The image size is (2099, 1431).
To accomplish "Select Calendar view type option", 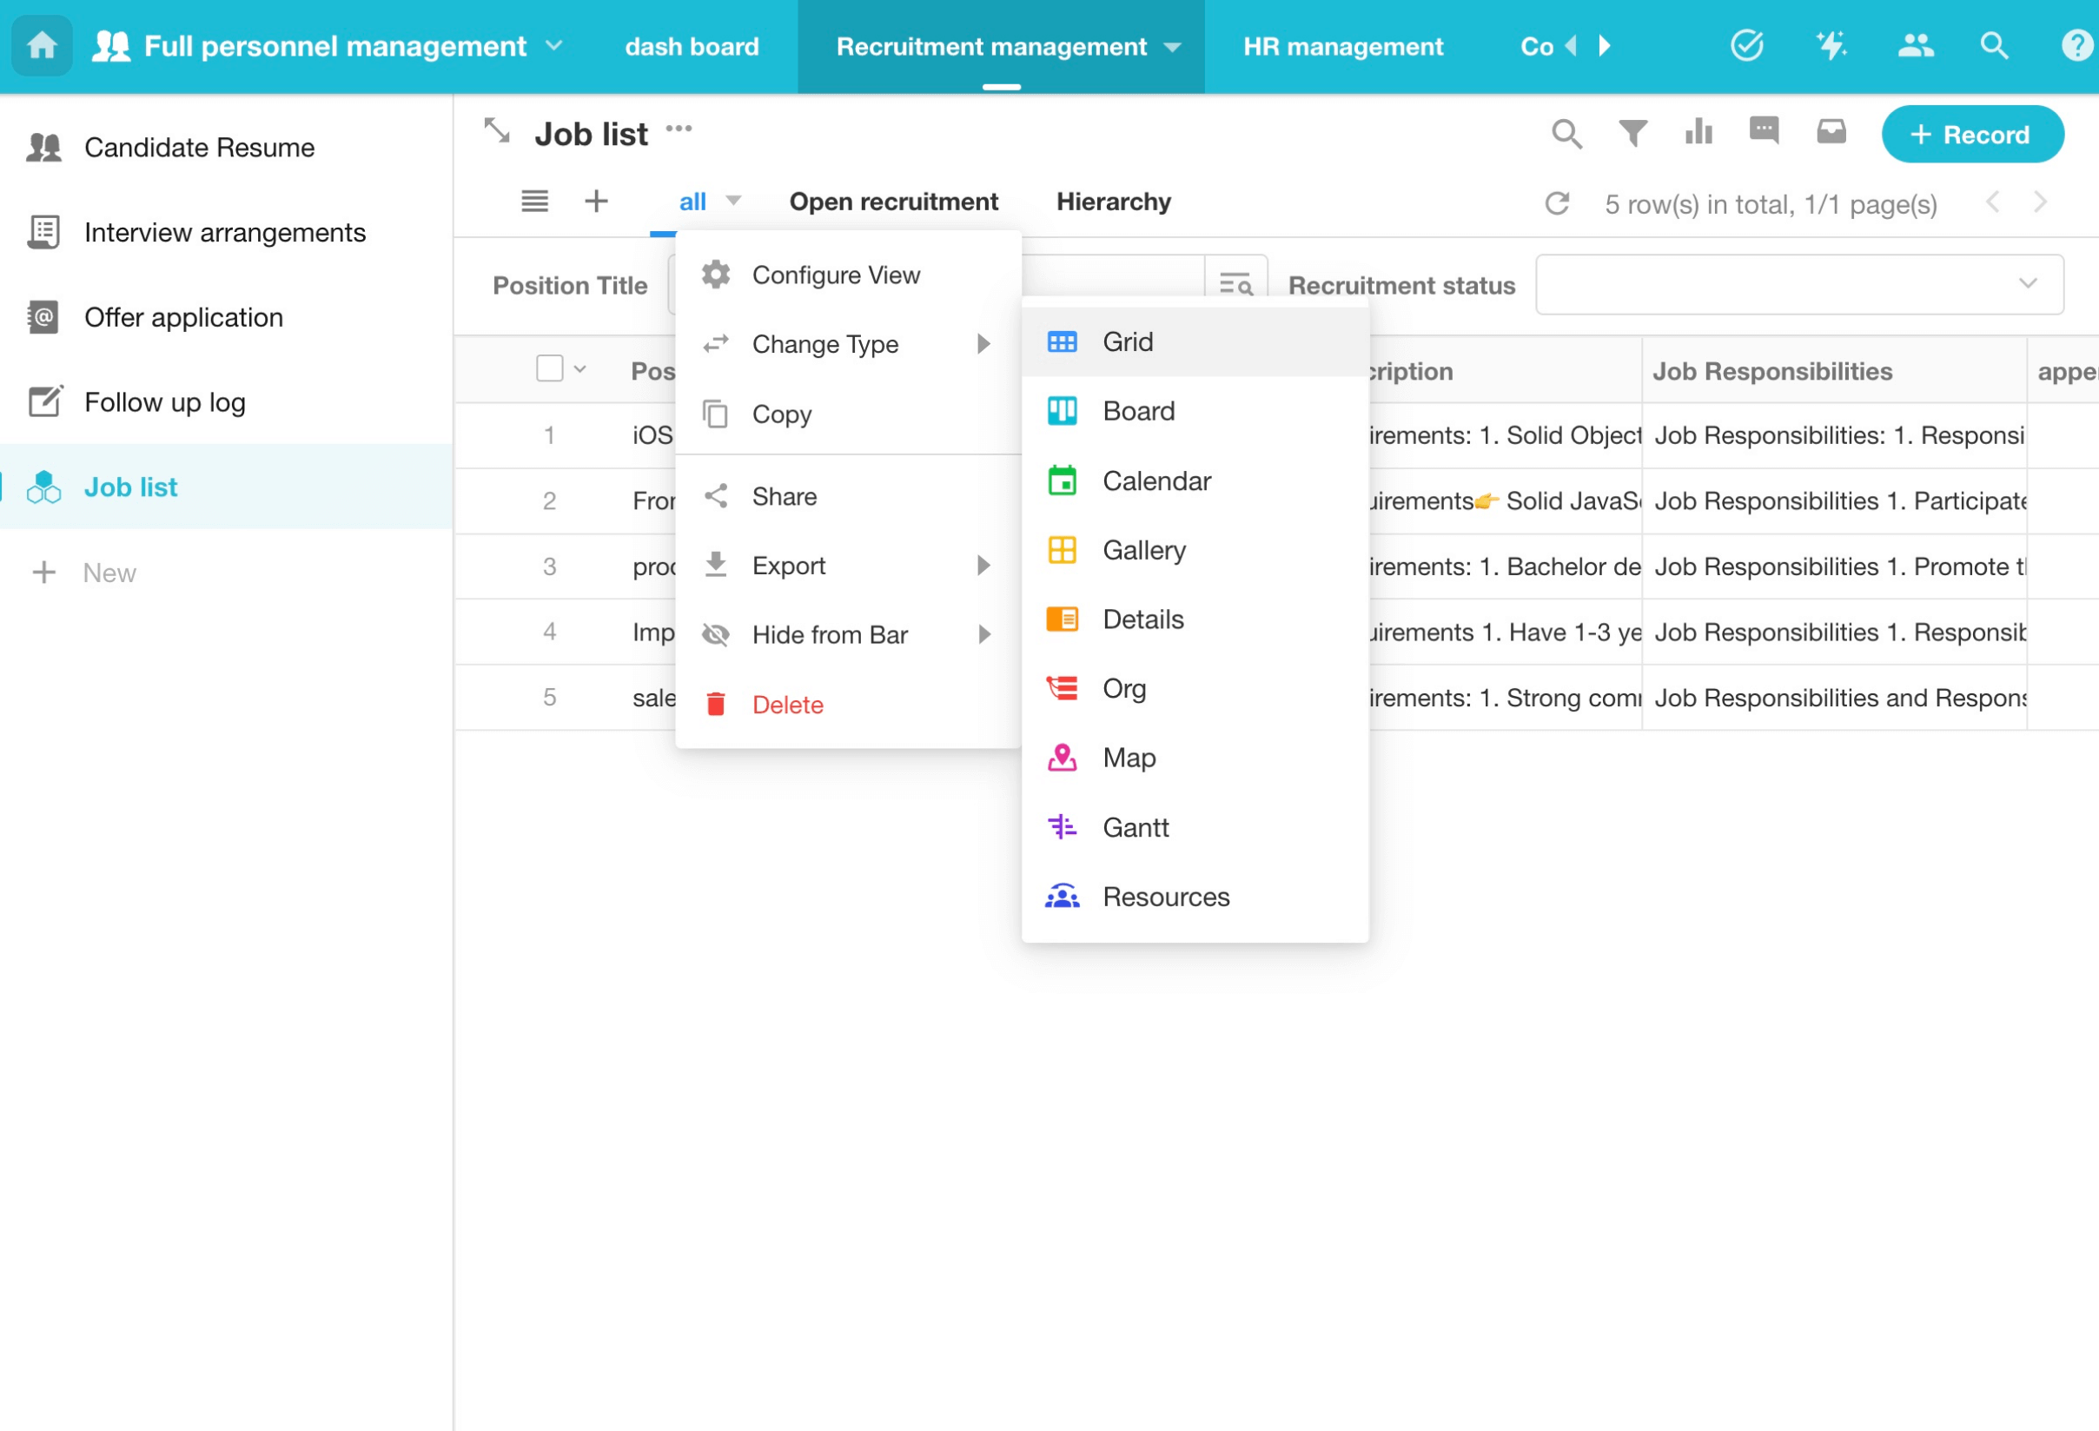I will pyautogui.click(x=1155, y=480).
